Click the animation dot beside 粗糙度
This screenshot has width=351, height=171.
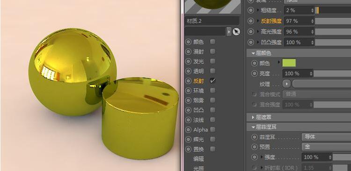[251, 10]
